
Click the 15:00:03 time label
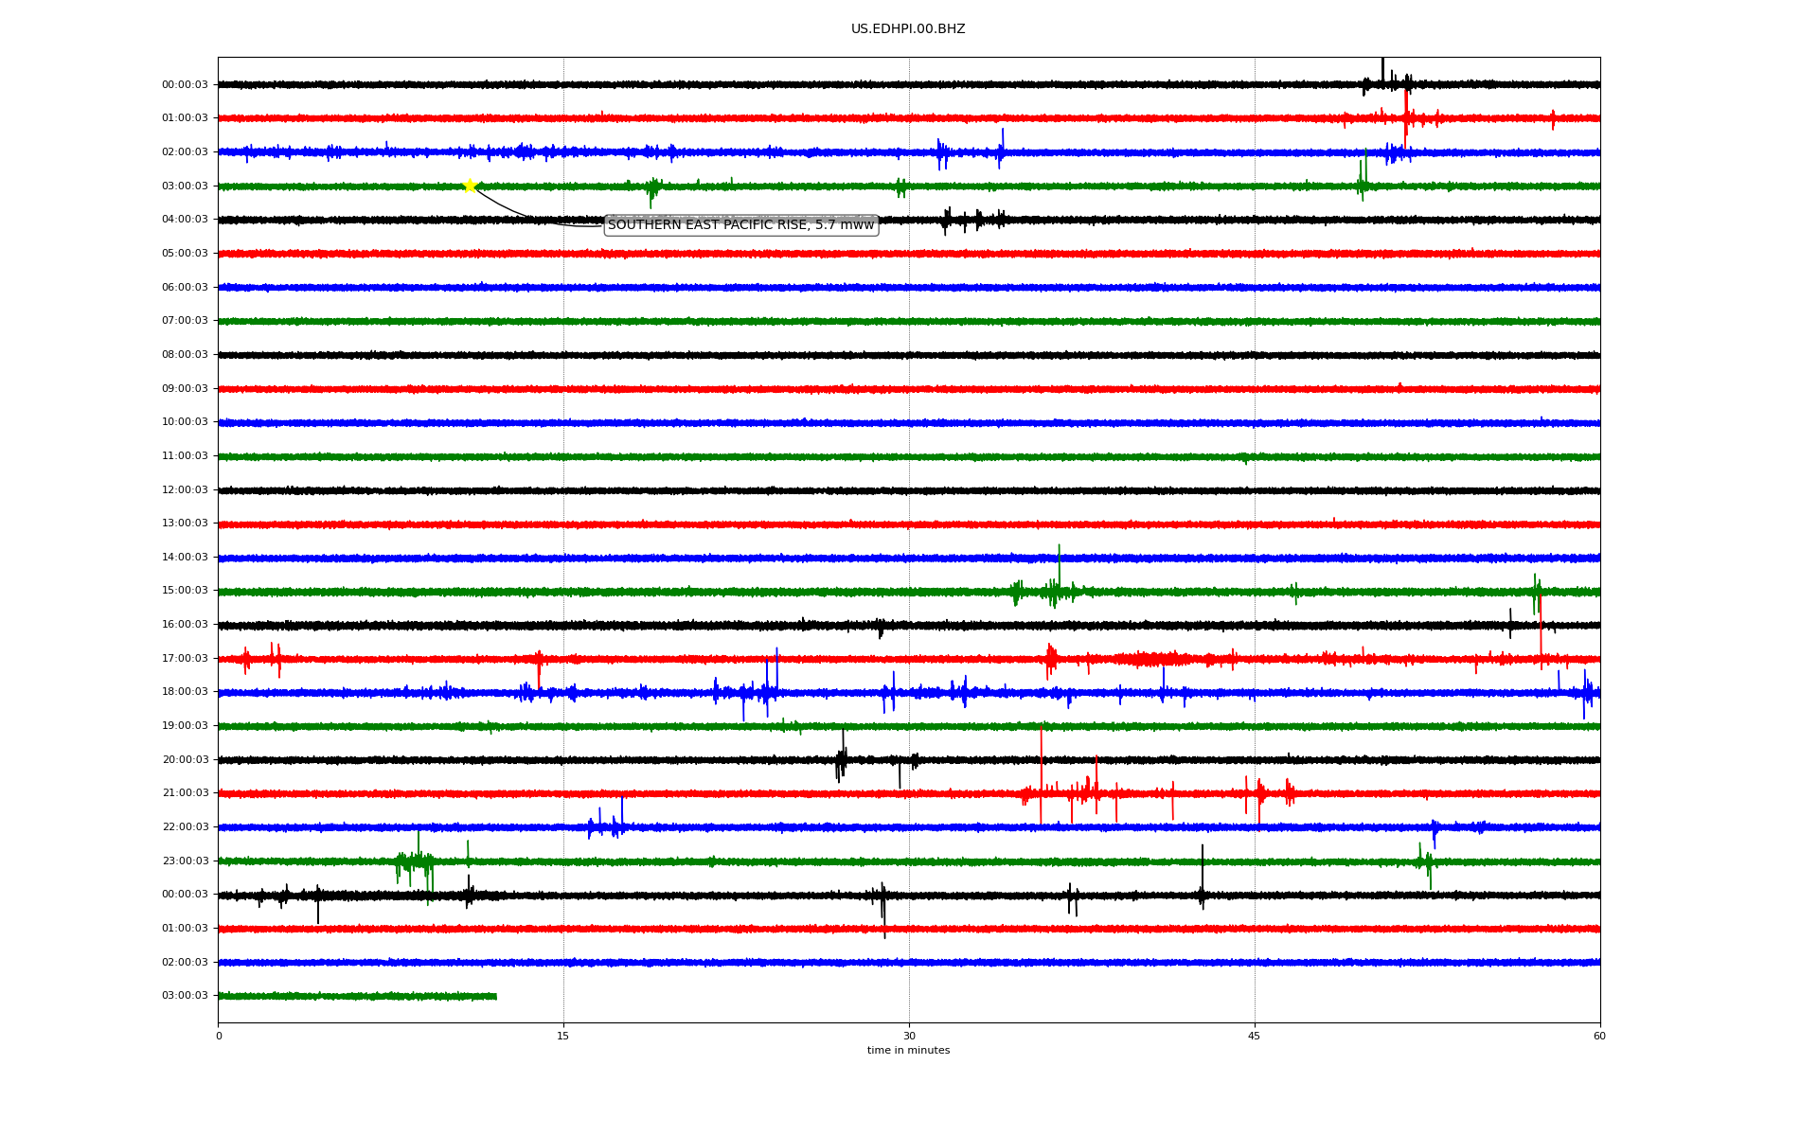pos(185,591)
